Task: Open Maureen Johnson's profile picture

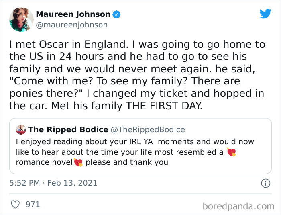Action: pyautogui.click(x=22, y=19)
